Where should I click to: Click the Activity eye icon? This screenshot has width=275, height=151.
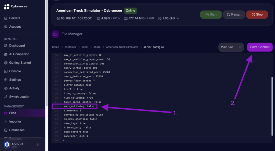(6, 88)
